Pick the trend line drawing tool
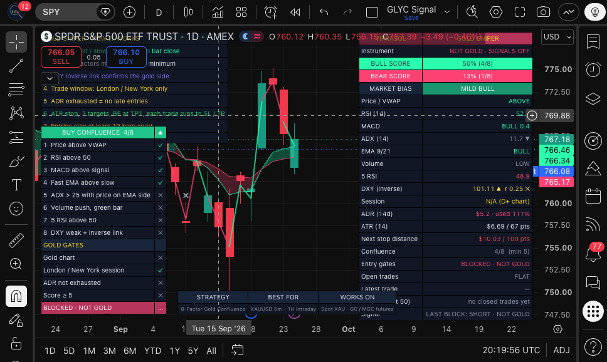 coord(16,66)
